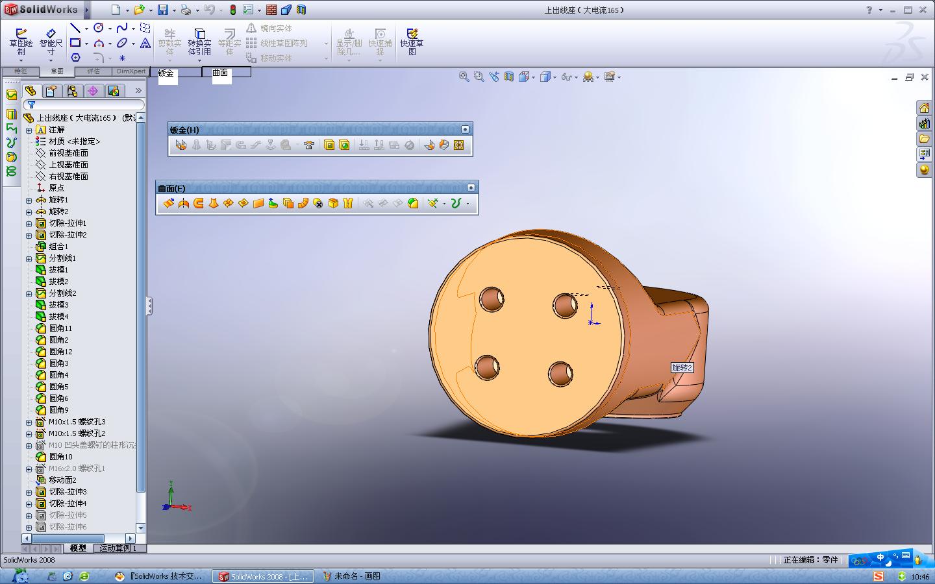The width and height of the screenshot is (935, 584).
Task: Open the Open-file dropdown arrow
Action: (151, 10)
